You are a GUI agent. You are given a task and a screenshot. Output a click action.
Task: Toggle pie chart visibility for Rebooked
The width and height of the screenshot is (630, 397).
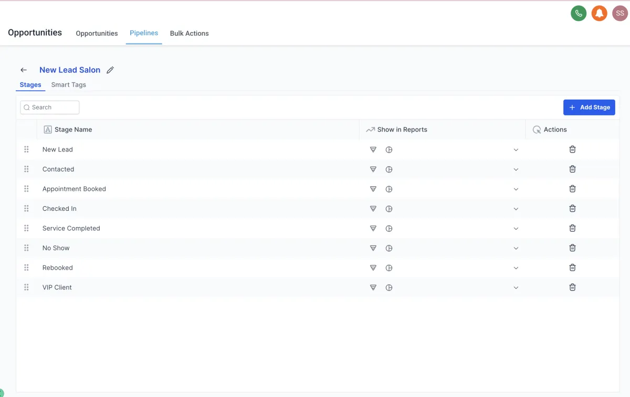(389, 267)
